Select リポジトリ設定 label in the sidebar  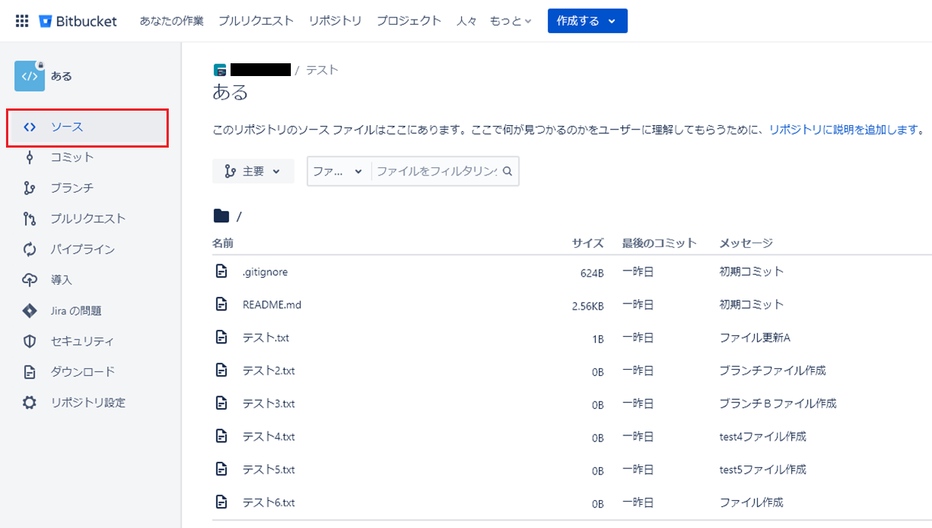pos(88,402)
